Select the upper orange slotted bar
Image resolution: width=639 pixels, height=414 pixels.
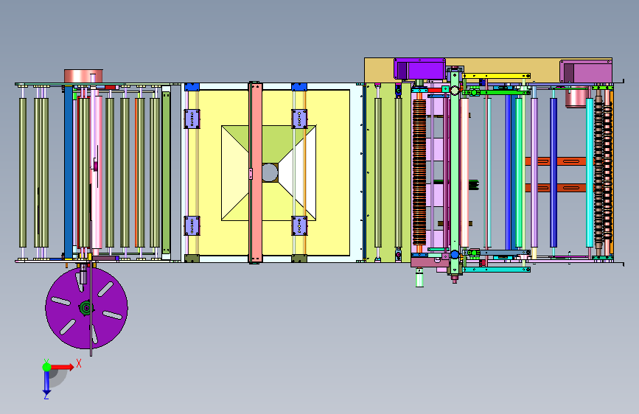(556, 161)
